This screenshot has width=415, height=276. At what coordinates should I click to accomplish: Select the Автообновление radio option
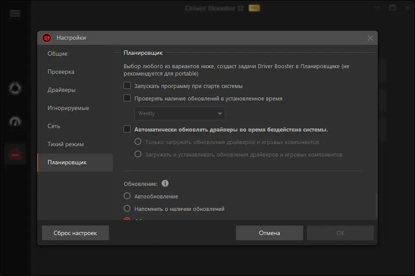127,196
